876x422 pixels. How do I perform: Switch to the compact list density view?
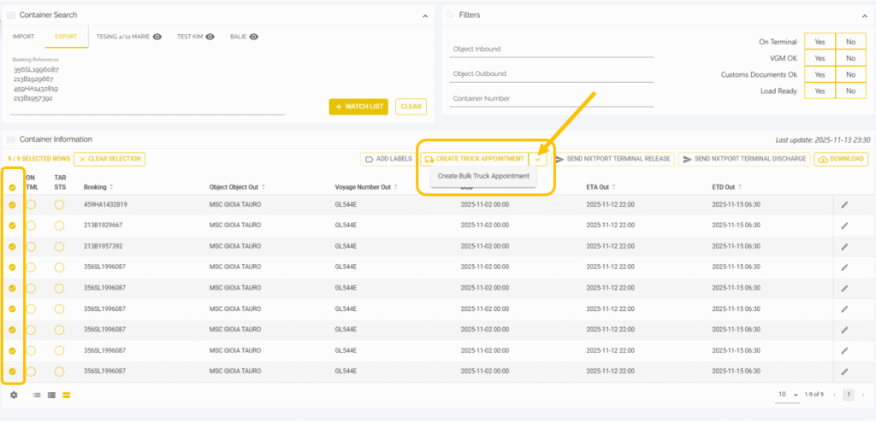tap(37, 395)
